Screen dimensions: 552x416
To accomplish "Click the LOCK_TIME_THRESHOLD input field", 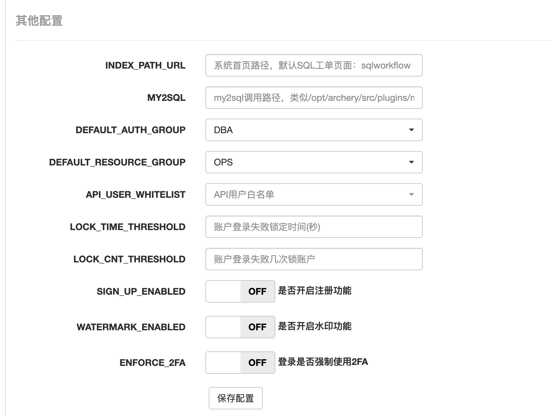I will coord(314,227).
